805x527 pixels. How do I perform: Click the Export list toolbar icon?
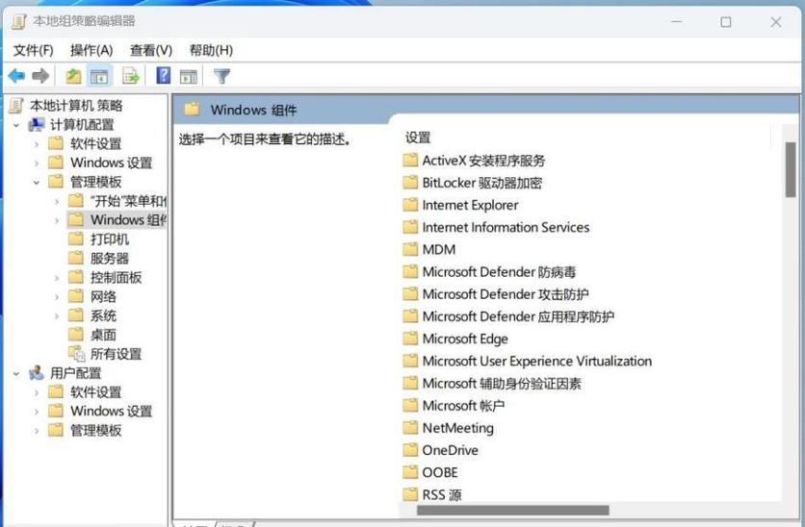pyautogui.click(x=131, y=76)
